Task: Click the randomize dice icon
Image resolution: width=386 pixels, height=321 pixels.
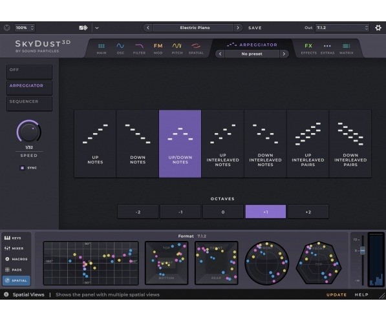Action: [83, 28]
